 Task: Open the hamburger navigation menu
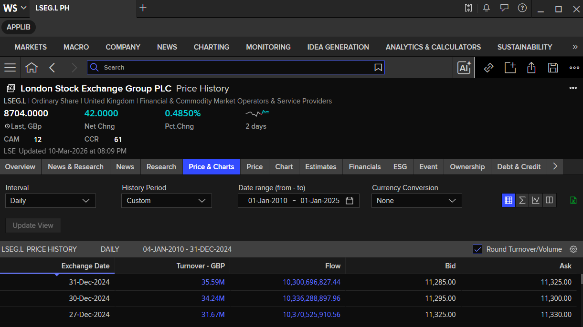click(10, 68)
